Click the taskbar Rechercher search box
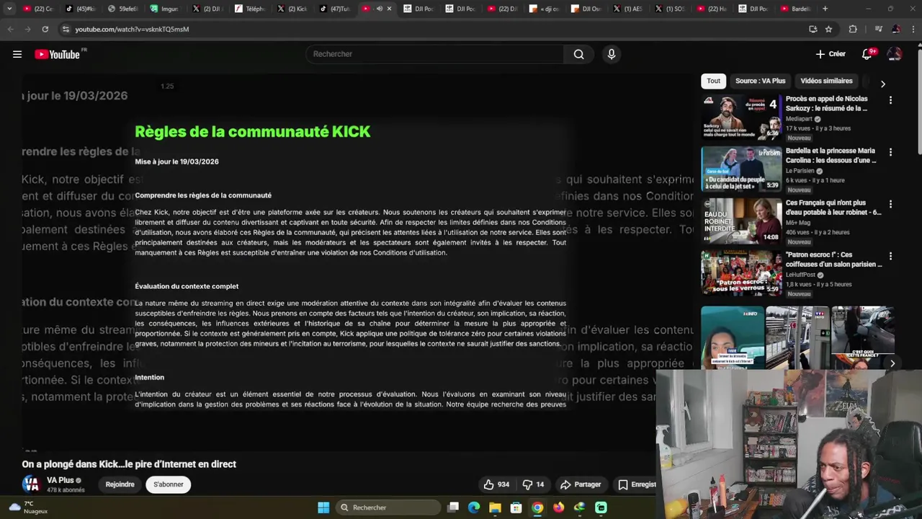This screenshot has width=922, height=519. [x=389, y=507]
